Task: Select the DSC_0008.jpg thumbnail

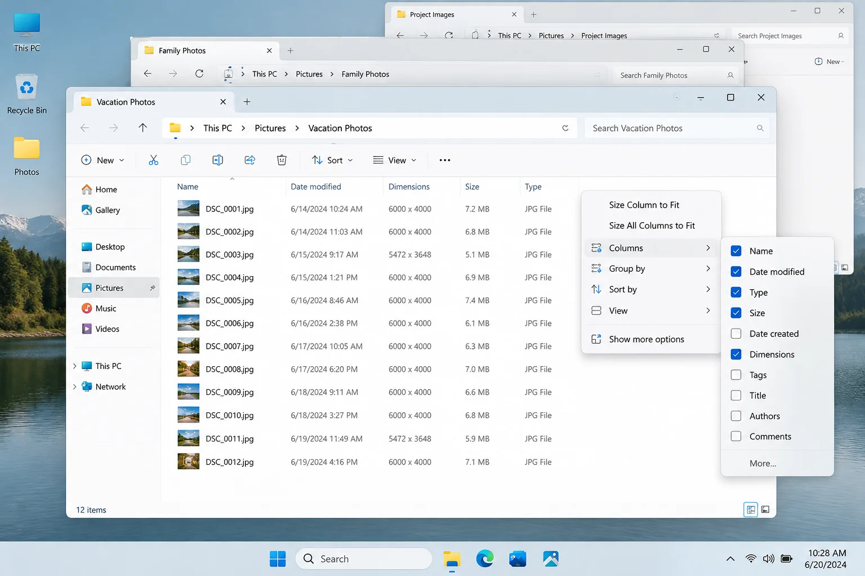Action: pos(188,369)
